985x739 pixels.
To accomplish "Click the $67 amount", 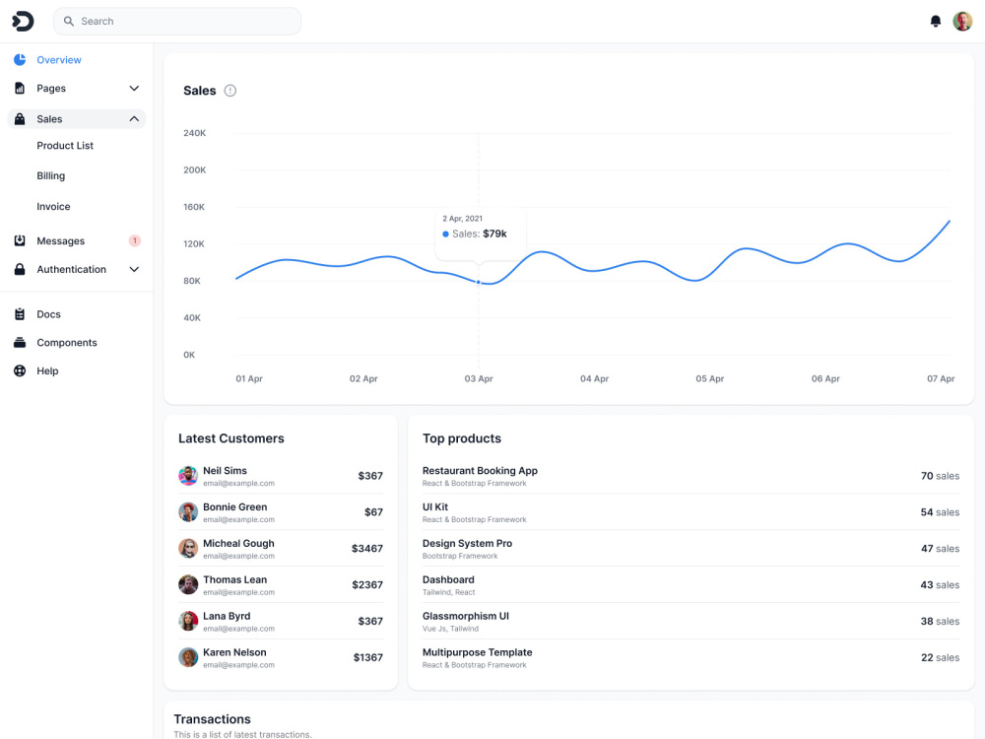I will (x=373, y=512).
